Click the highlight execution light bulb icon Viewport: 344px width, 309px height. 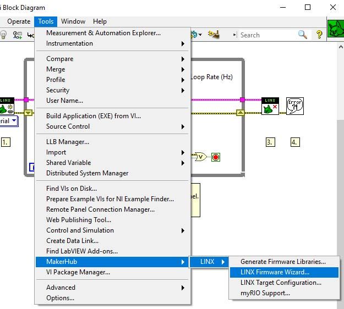3,35
